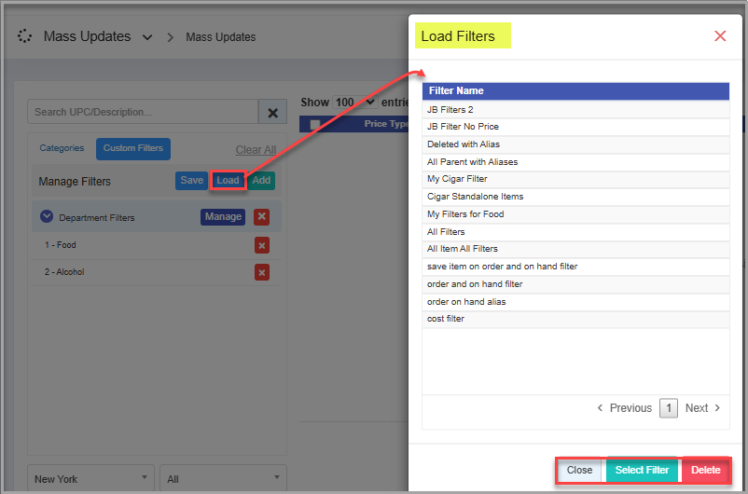Viewport: 748px width, 494px height.
Task: Switch to the Custom Filters tab
Action: point(133,148)
